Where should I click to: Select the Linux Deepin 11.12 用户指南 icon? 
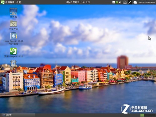13,39
